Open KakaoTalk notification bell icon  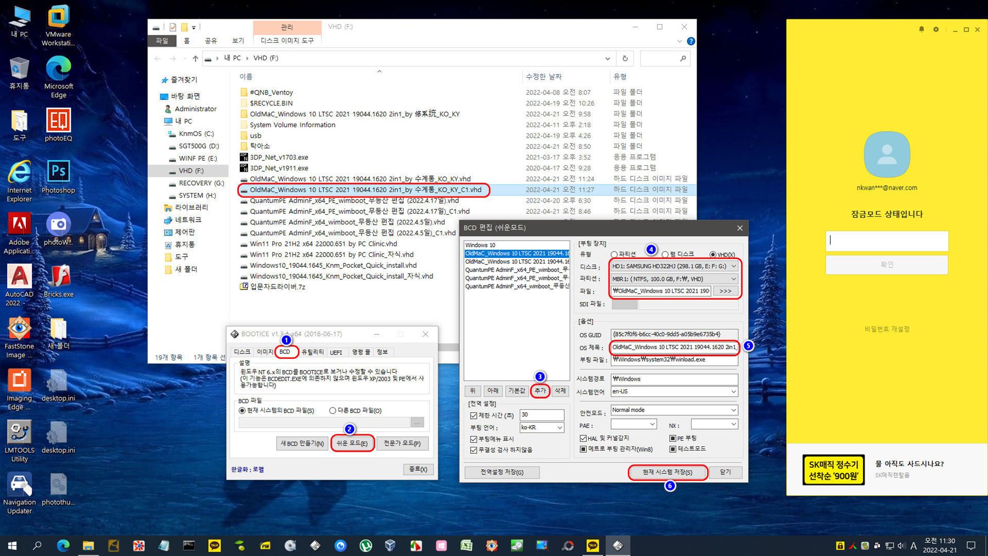pos(922,29)
